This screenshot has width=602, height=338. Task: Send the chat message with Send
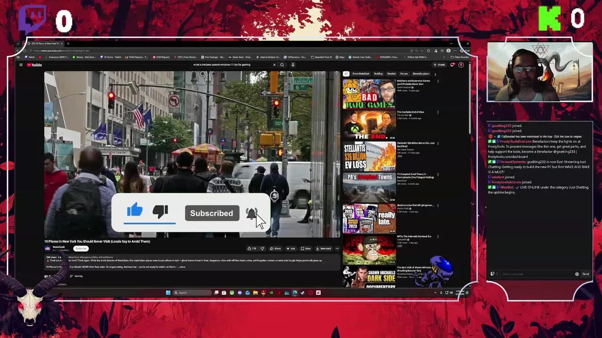pyautogui.click(x=586, y=274)
